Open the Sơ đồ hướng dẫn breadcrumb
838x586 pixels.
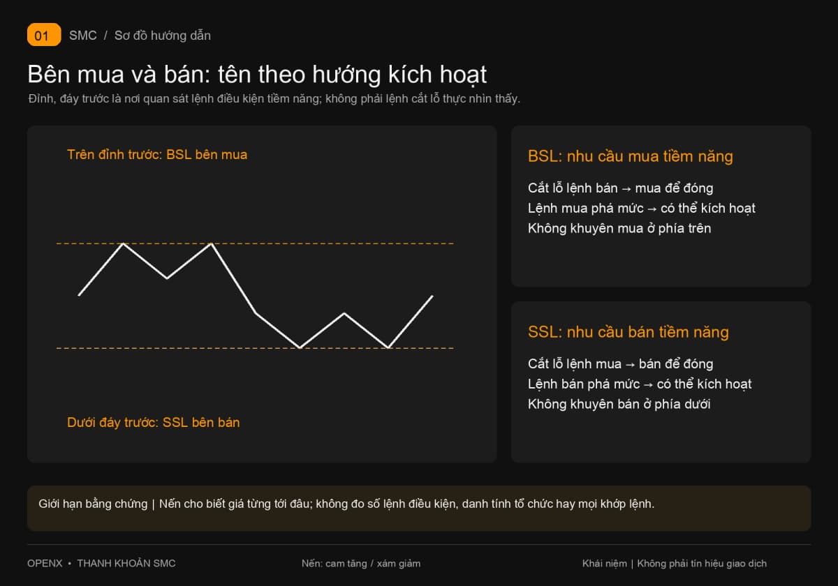point(163,36)
